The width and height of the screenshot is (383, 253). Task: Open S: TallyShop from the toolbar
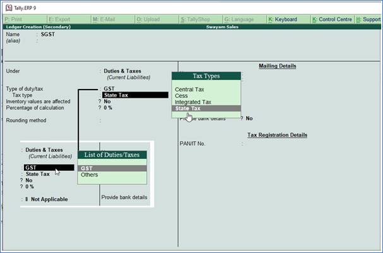point(201,20)
